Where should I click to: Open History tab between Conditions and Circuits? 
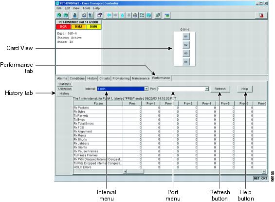tap(92, 78)
